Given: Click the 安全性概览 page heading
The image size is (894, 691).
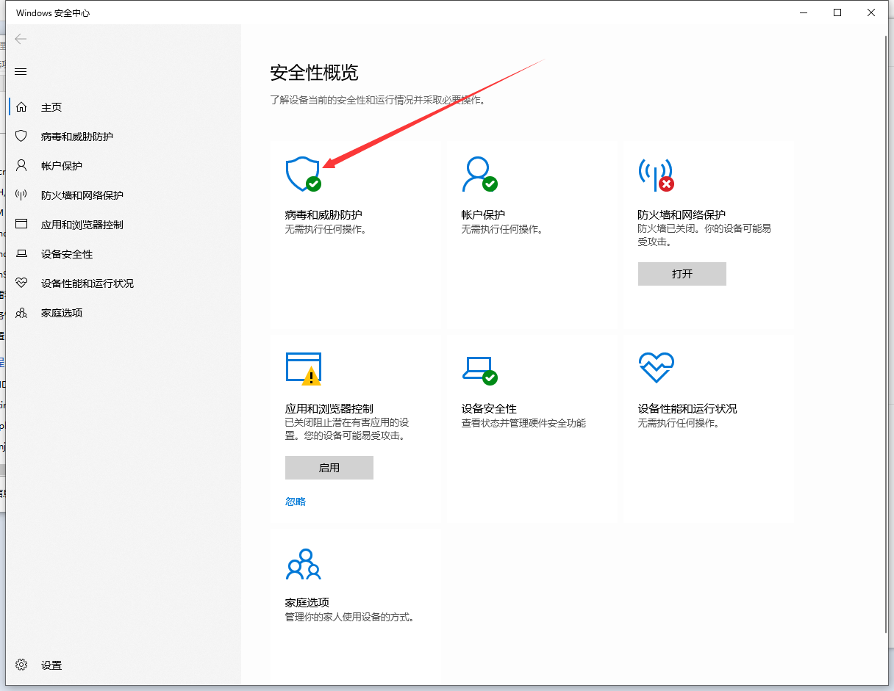Looking at the screenshot, I should (315, 73).
